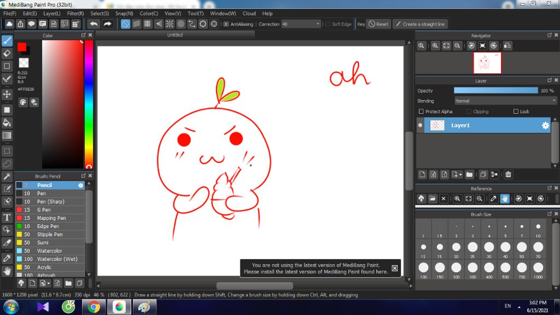Enable Protect Alpha checkbox
This screenshot has width=560, height=315.
[x=421, y=112]
